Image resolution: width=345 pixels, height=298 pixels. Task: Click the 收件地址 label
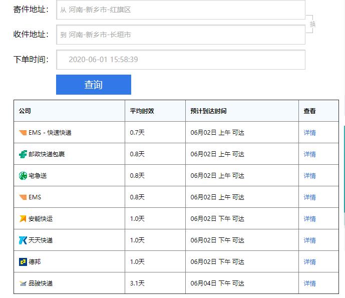pyautogui.click(x=31, y=35)
